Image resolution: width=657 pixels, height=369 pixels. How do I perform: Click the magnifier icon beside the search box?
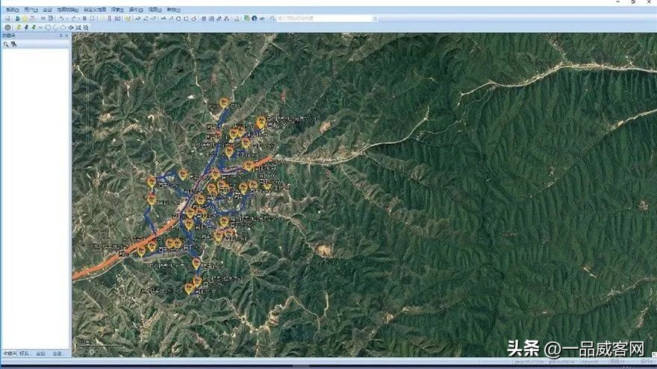coord(273,19)
